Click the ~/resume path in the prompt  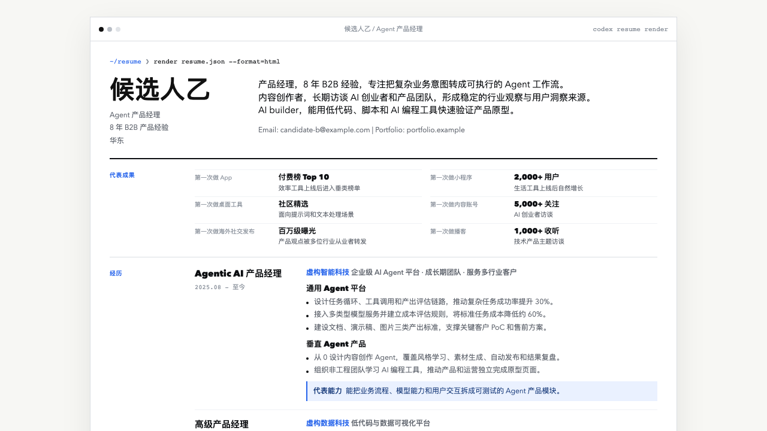[125, 62]
